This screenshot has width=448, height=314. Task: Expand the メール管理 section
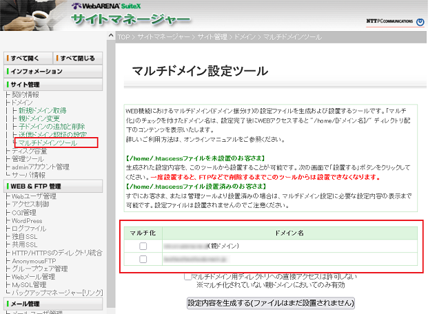pyautogui.click(x=53, y=304)
